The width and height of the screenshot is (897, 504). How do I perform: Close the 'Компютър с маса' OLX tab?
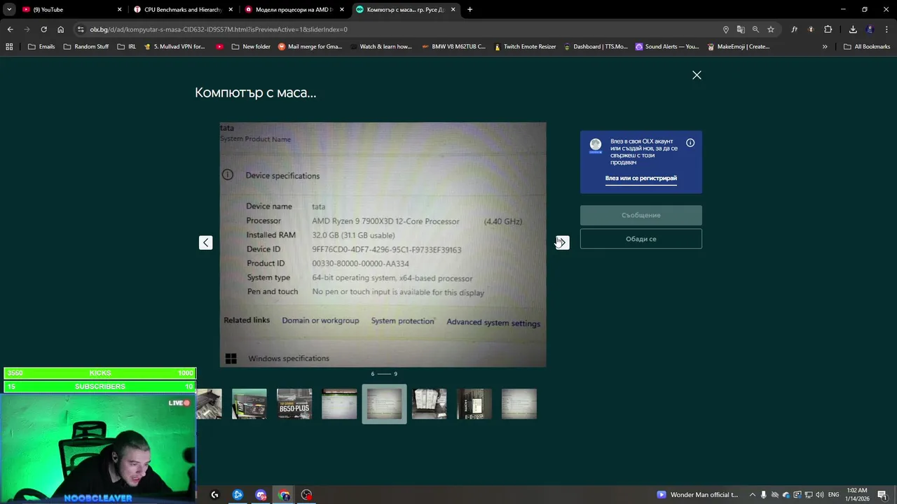click(453, 10)
